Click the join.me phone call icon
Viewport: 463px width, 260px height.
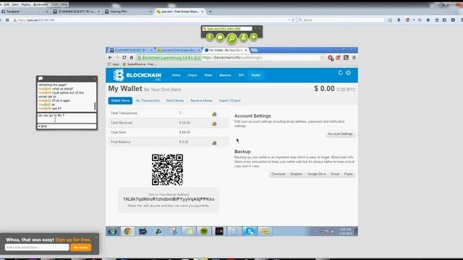(x=210, y=37)
